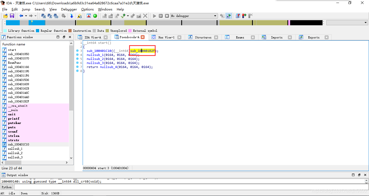Viewport: 369px width, 196px height.
Task: Click the functions list vertical scrollbar down arrow
Action: 71,158
